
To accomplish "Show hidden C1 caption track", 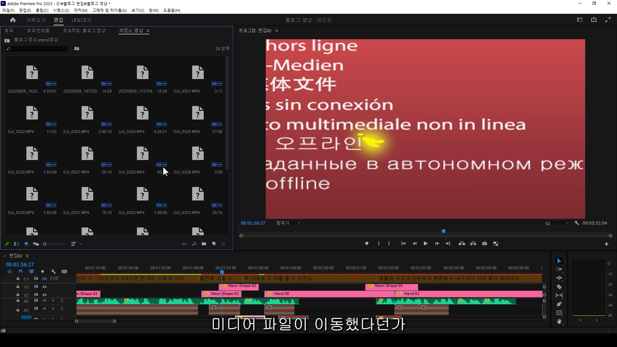I will (x=45, y=279).
